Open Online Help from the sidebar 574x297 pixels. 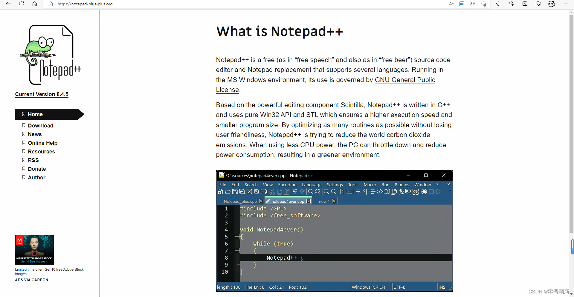(42, 143)
